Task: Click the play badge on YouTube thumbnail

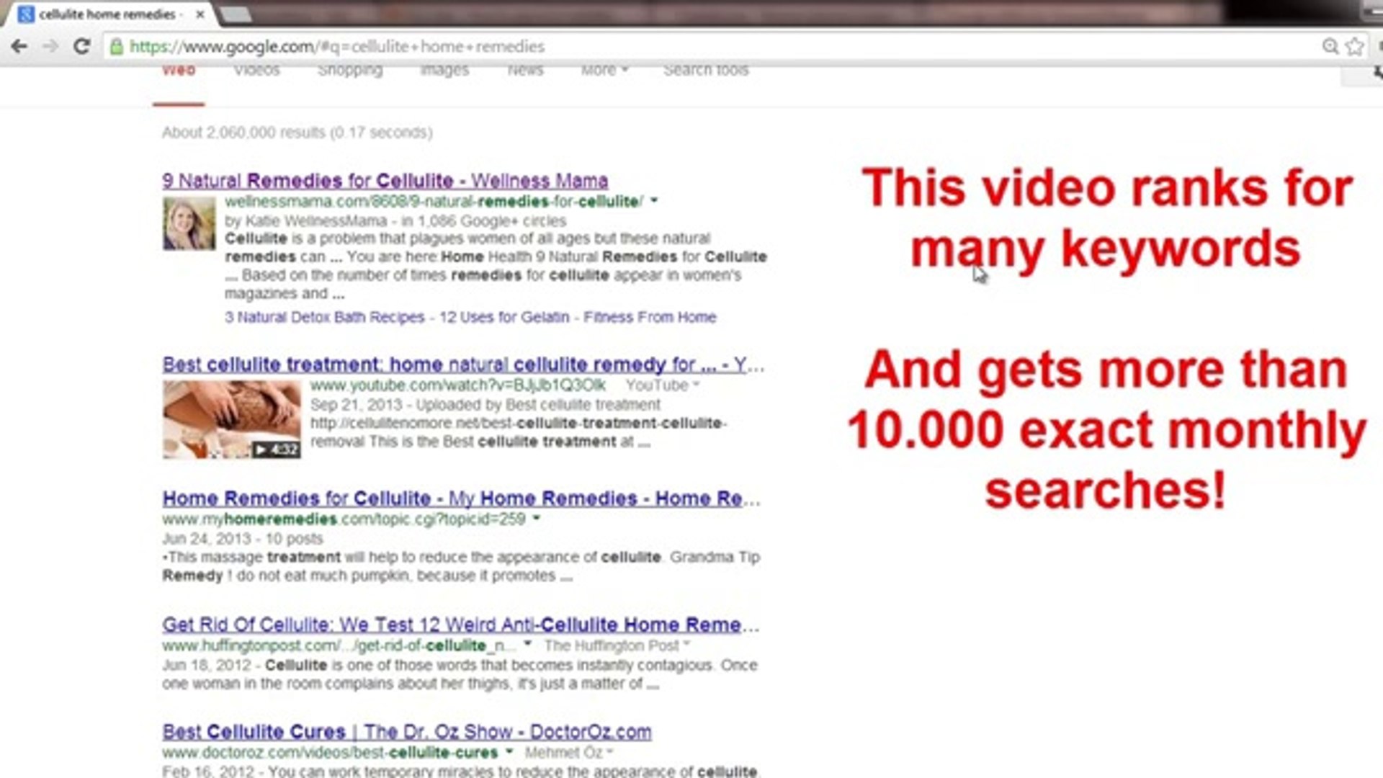Action: [276, 450]
